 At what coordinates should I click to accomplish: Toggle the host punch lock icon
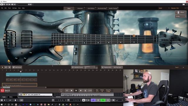[x=83, y=100]
